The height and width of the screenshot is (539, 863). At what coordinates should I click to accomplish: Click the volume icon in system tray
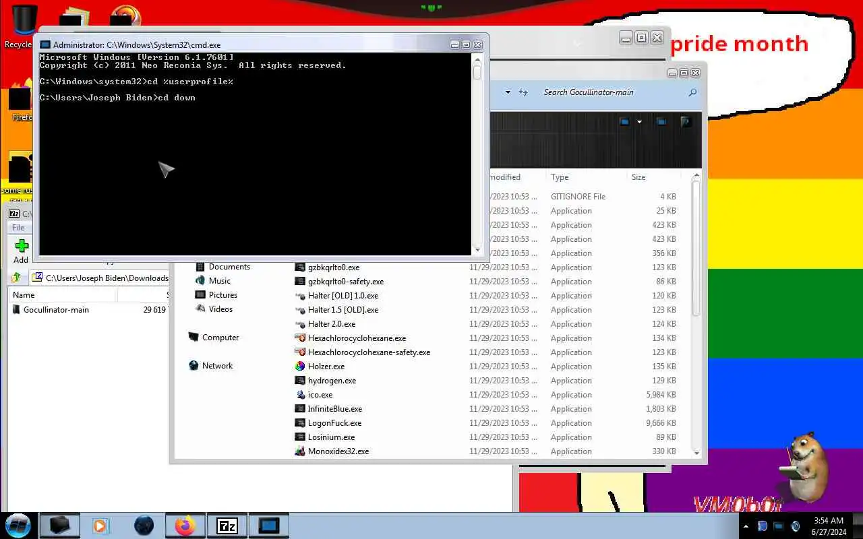coord(796,526)
